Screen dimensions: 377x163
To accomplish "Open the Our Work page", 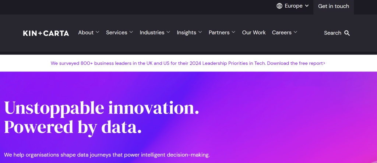I will click(x=254, y=33).
